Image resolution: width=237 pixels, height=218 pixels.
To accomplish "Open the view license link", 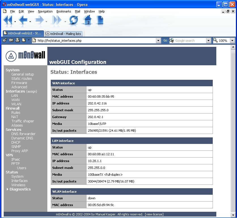I will coord(154,214).
